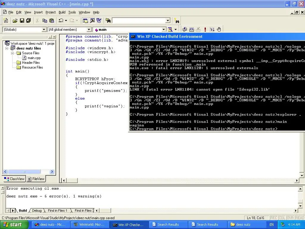Switch to Win XP Checked taskbar button
Image resolution: width=305 pixels, height=229 pixels.
pyautogui.click(x=129, y=225)
